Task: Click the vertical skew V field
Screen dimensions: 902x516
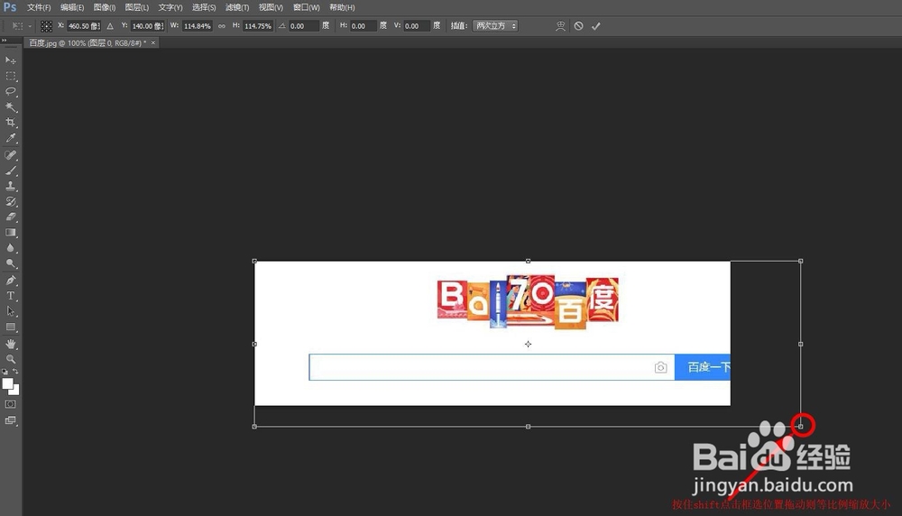Action: (417, 26)
